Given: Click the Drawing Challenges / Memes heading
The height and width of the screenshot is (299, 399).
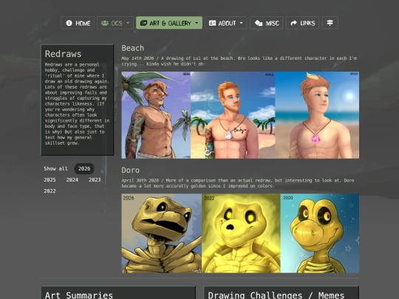Looking at the screenshot, I should coord(276,295).
